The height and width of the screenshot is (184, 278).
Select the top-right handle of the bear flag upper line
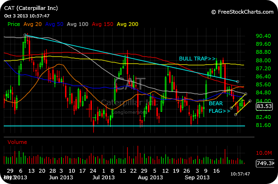(245, 94)
